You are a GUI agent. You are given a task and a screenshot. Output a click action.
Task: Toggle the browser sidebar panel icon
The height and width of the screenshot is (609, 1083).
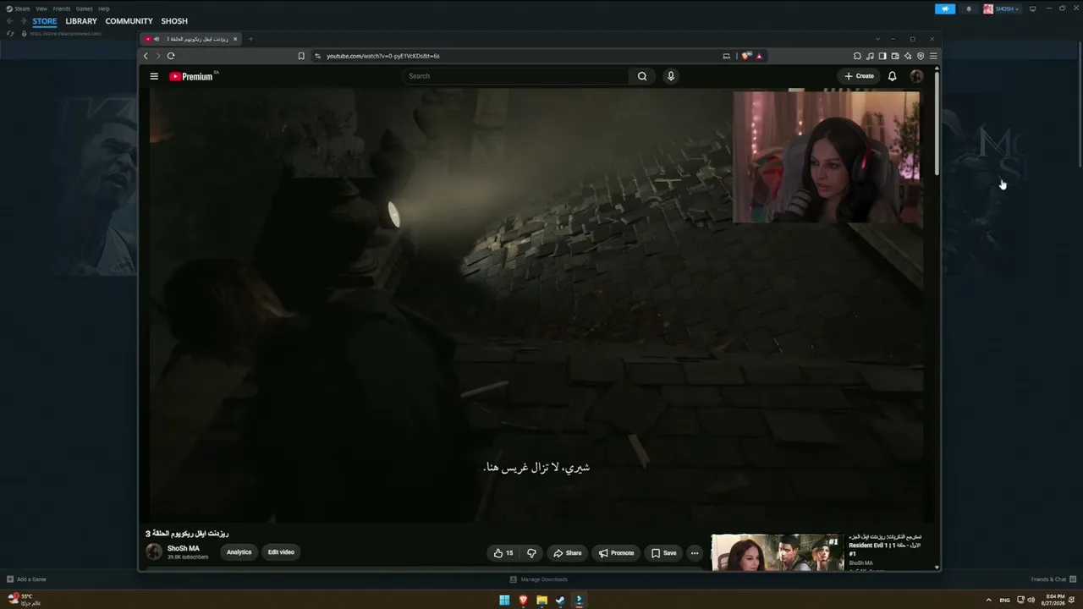[882, 56]
